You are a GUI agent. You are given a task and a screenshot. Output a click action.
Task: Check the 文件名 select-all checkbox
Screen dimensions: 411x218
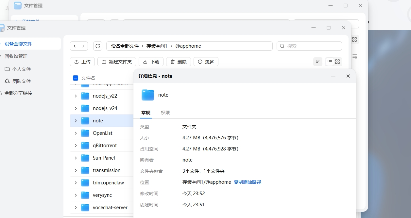tap(76, 78)
